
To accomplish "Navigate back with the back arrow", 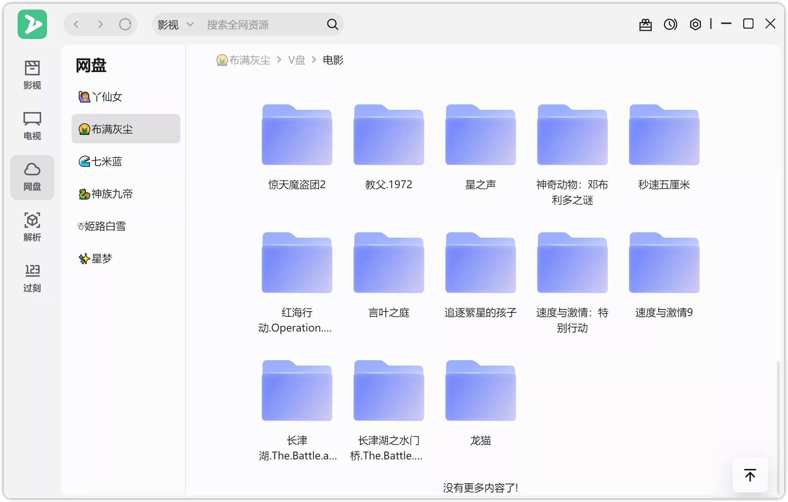I will (76, 24).
